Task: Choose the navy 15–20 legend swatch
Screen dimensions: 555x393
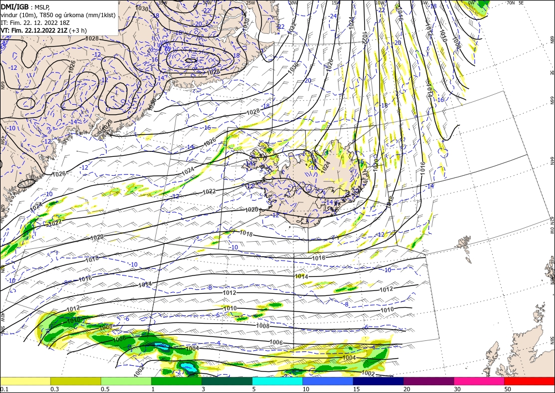Action: (379, 381)
